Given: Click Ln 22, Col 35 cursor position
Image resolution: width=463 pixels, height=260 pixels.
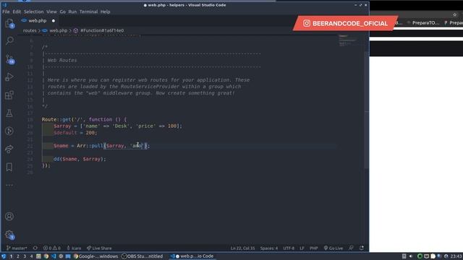Looking at the screenshot, I should pos(242,248).
